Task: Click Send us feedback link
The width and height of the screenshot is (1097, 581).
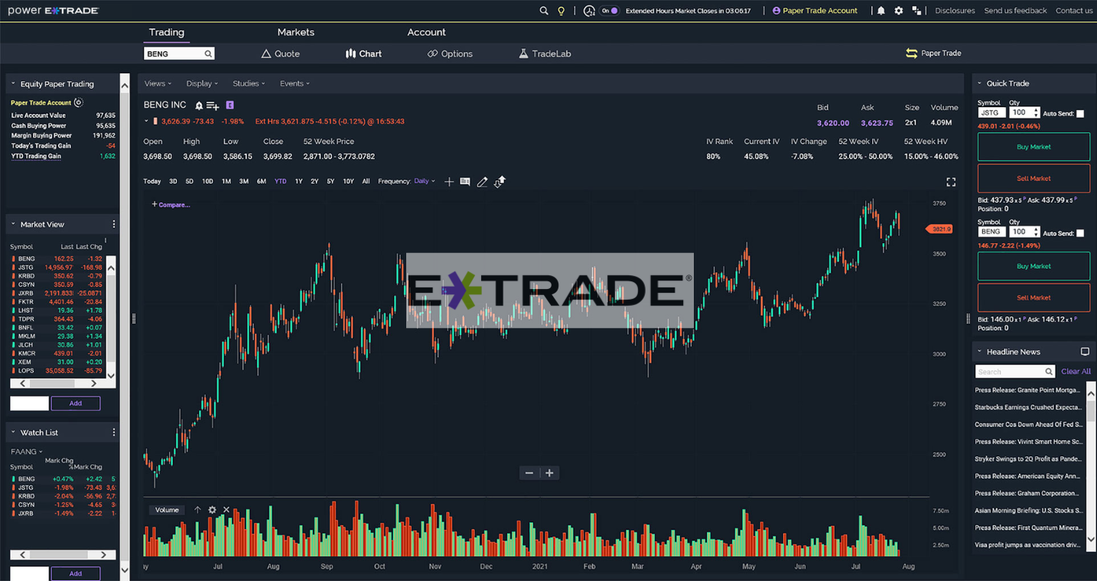Action: [x=1015, y=11]
